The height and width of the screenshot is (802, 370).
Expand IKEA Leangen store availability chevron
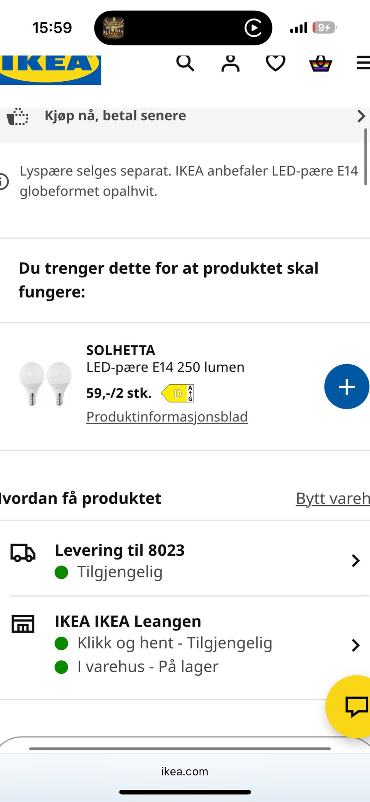pos(356,645)
